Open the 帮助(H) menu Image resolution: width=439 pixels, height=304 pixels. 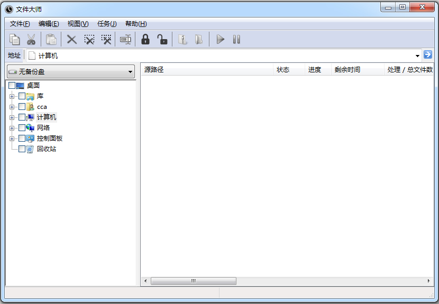(x=136, y=24)
